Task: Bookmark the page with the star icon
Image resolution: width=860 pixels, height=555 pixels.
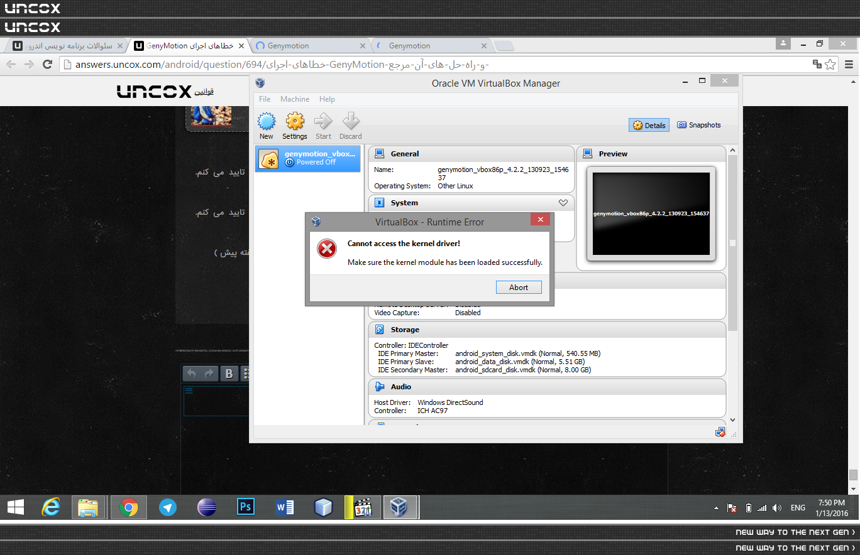Action: (830, 64)
